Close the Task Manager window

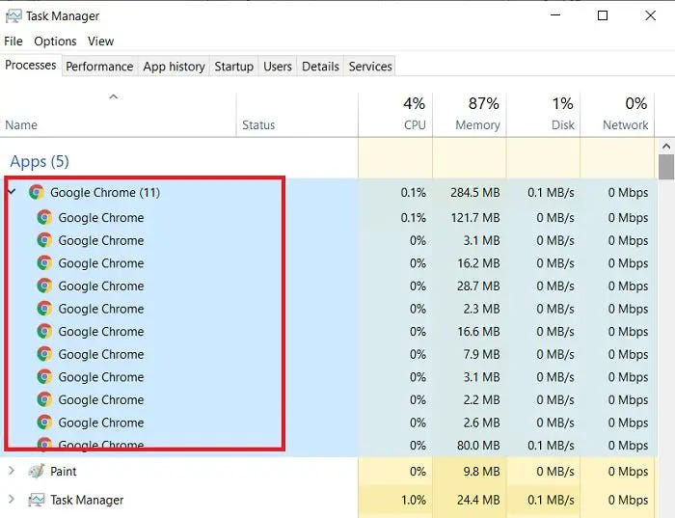pos(651,15)
